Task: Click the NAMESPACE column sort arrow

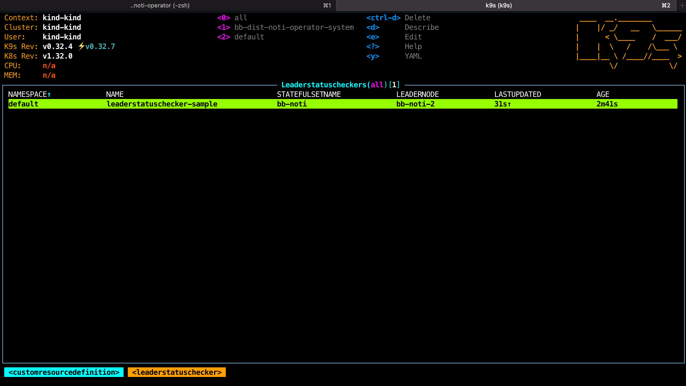Action: pos(49,95)
